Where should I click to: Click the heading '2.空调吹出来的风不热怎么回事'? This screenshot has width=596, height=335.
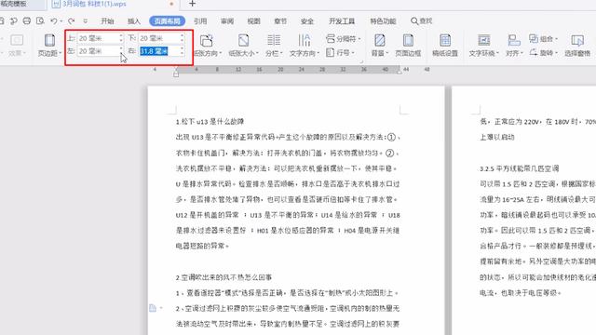tap(223, 277)
